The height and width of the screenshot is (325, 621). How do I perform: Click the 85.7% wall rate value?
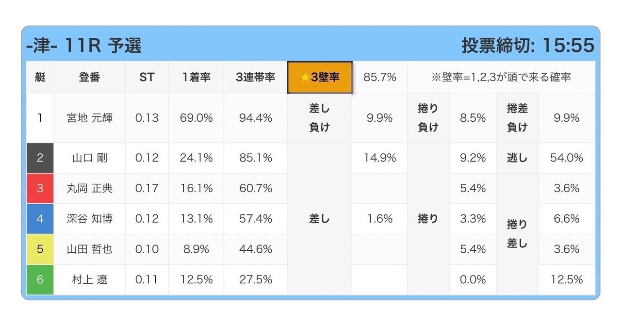point(380,77)
